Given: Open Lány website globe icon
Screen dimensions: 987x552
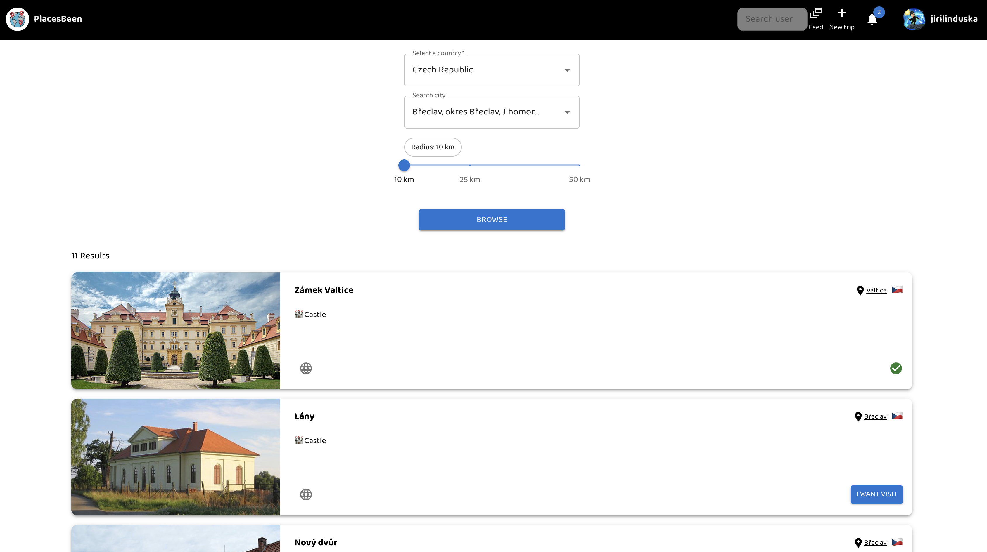Looking at the screenshot, I should [306, 494].
